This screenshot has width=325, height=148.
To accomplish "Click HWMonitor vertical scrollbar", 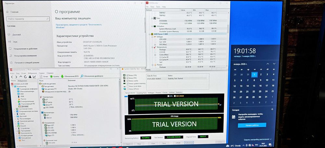I will (228, 29).
